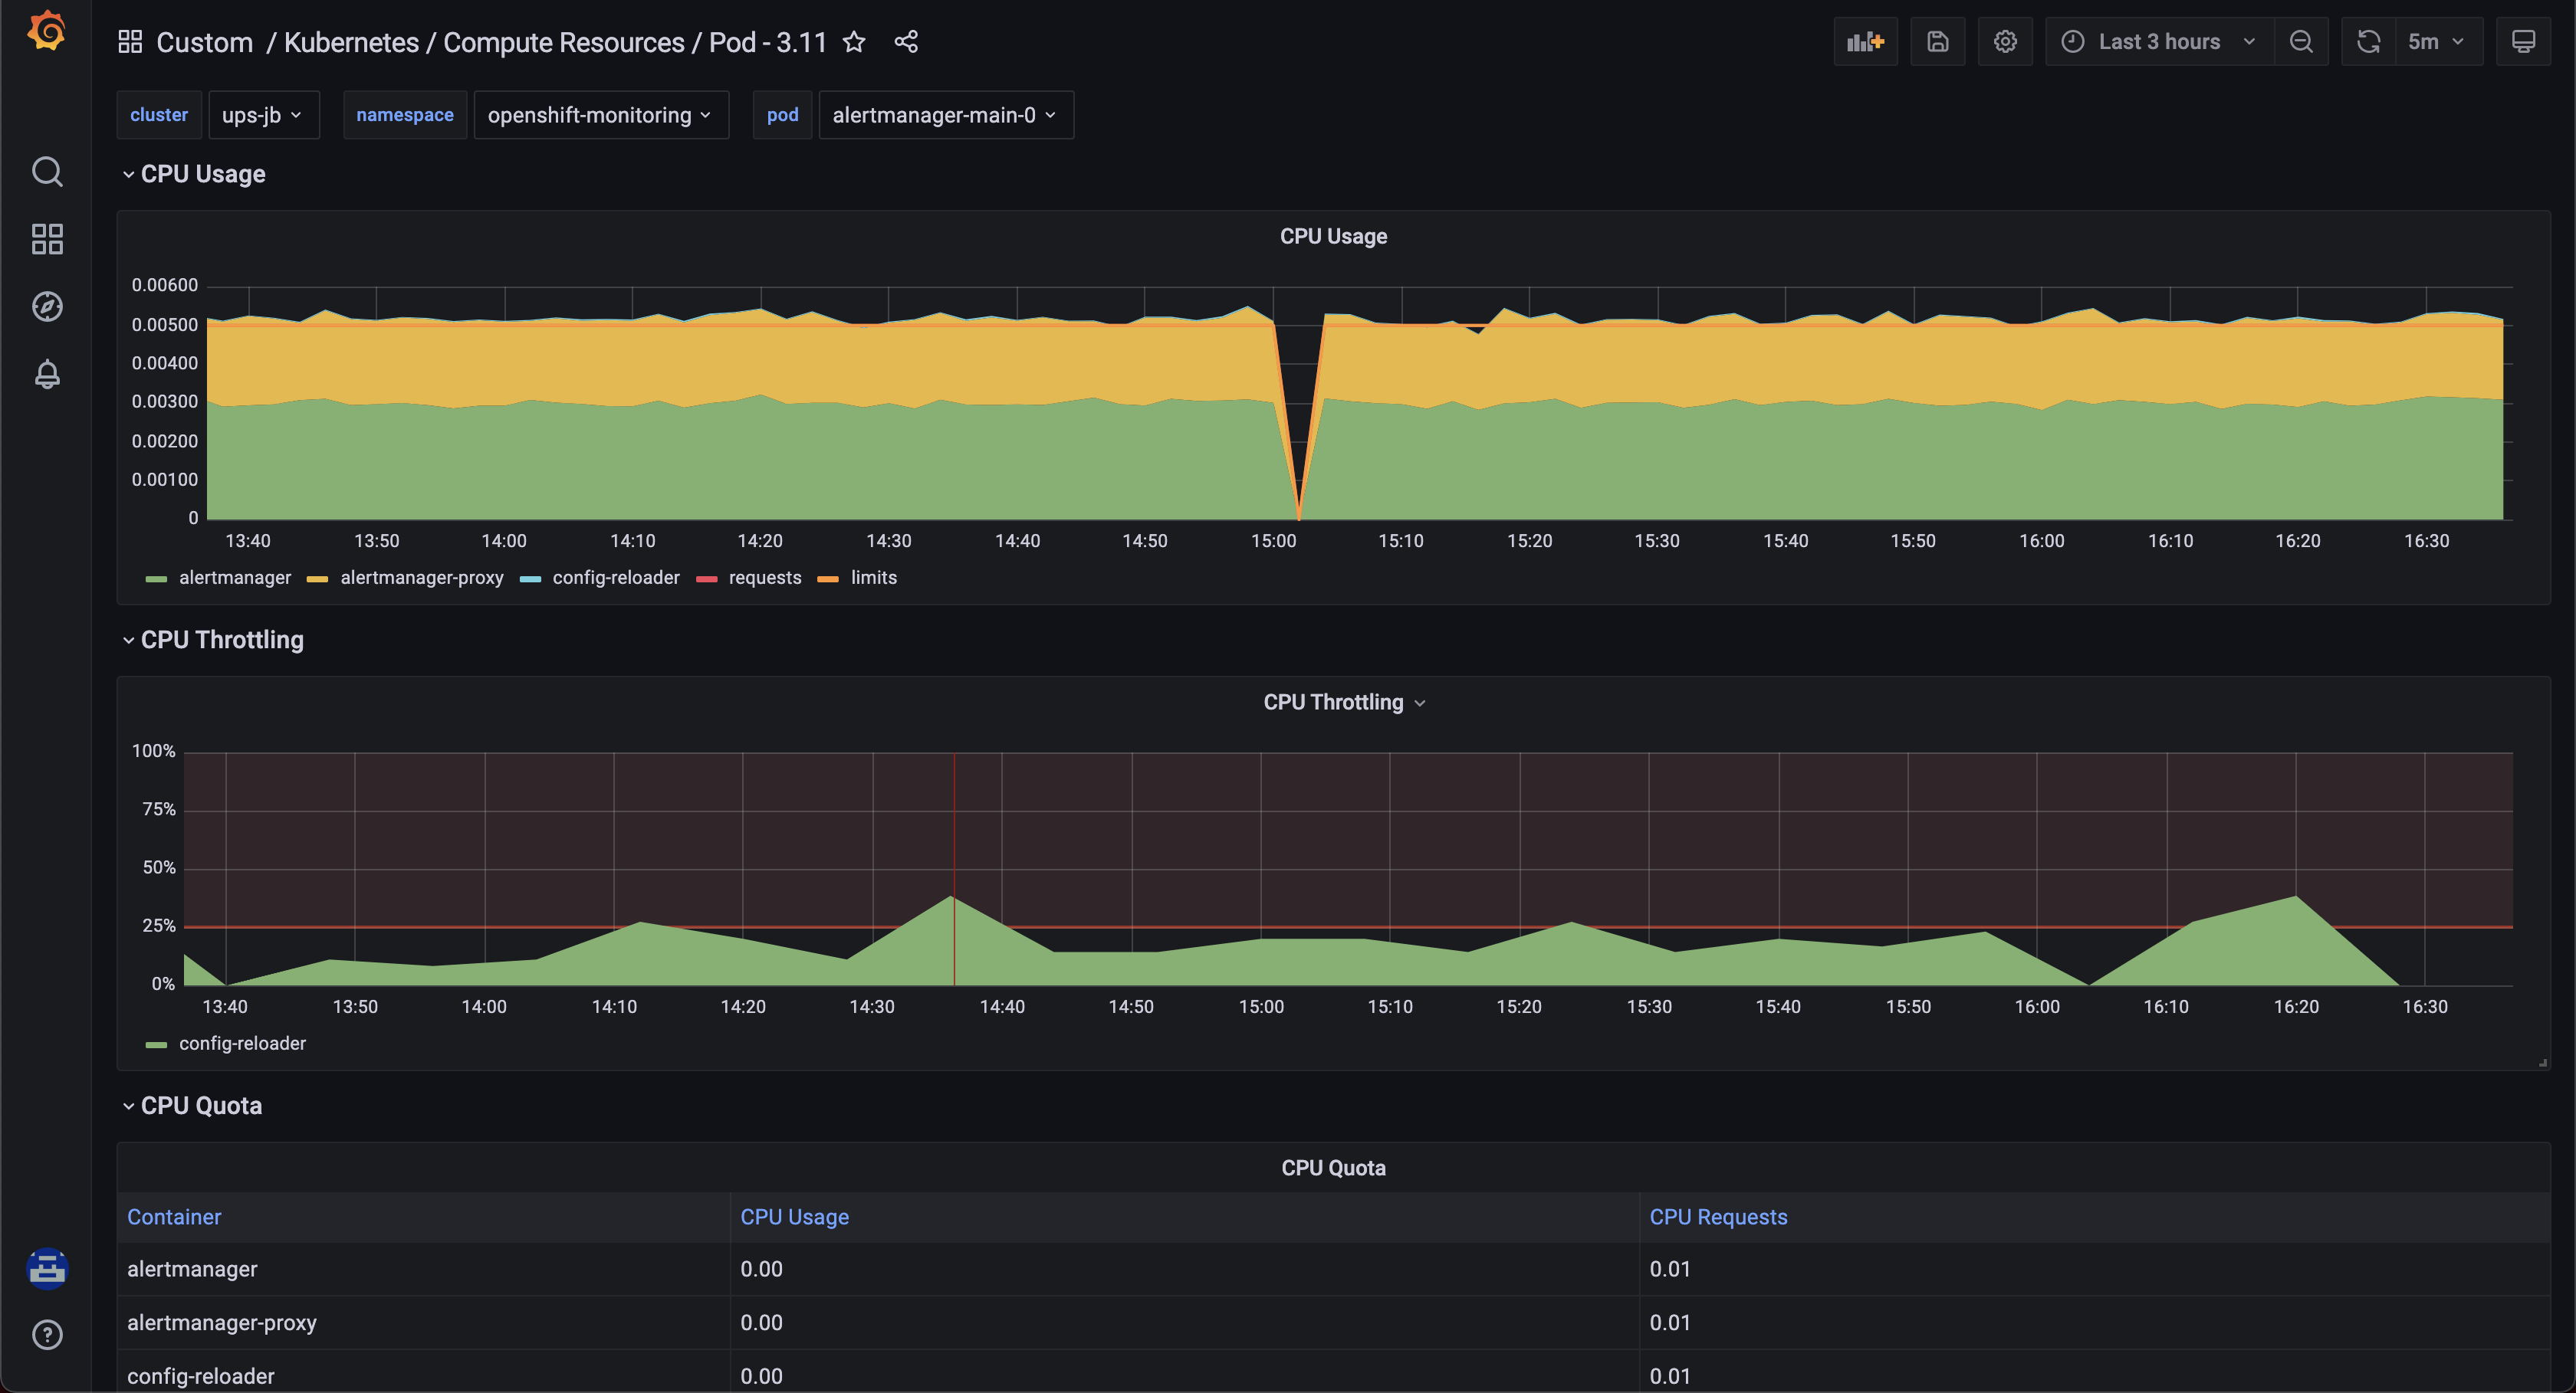This screenshot has height=1393, width=2576.
Task: Open the namespace openshift-monitoring dropdown
Action: (600, 115)
